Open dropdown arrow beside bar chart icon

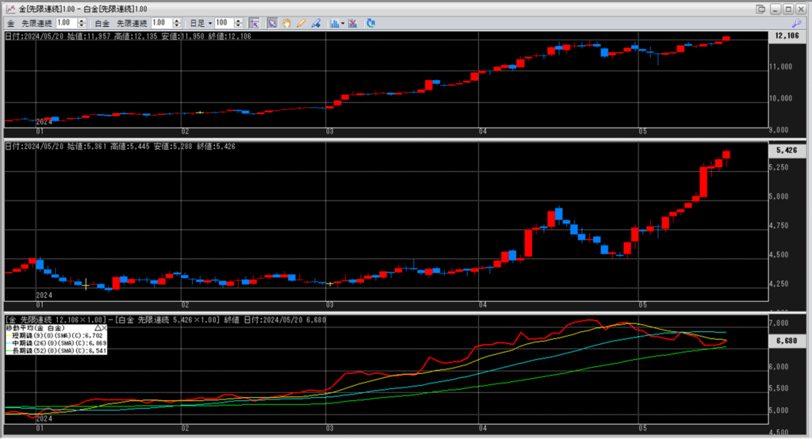[x=343, y=24]
